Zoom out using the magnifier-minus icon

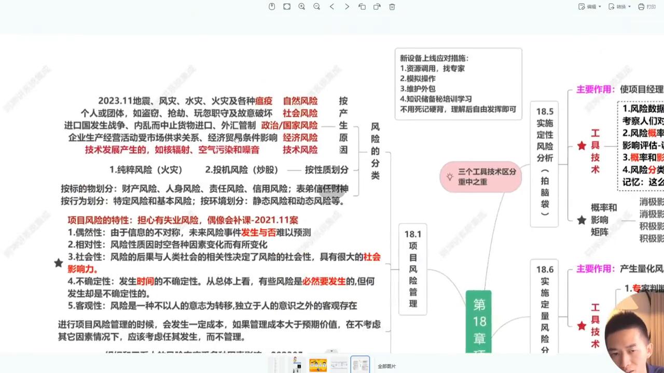(x=316, y=7)
